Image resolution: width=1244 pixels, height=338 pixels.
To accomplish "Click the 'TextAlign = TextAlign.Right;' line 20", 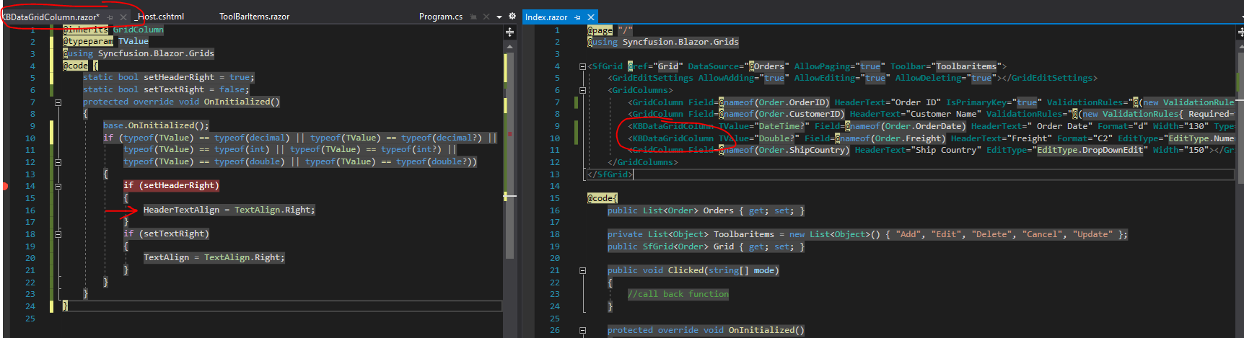I will pos(214,257).
